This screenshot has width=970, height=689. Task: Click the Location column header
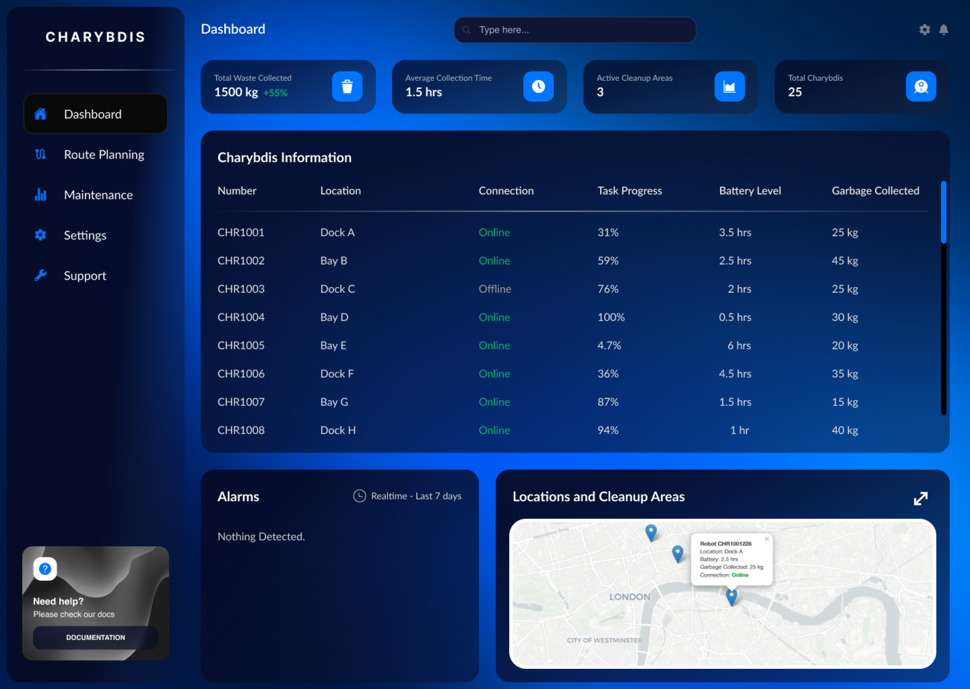(x=341, y=191)
